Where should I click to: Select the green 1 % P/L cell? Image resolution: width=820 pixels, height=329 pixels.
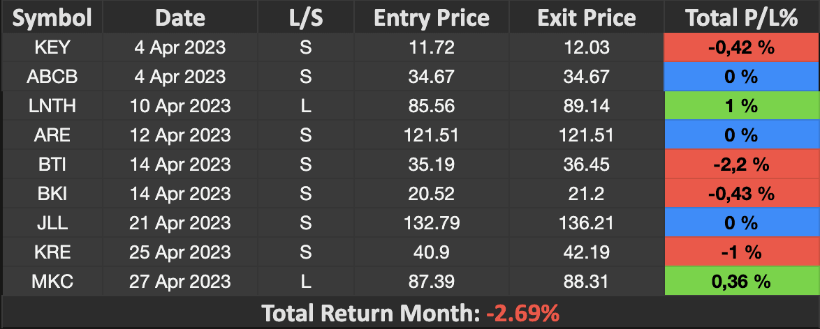click(x=741, y=106)
